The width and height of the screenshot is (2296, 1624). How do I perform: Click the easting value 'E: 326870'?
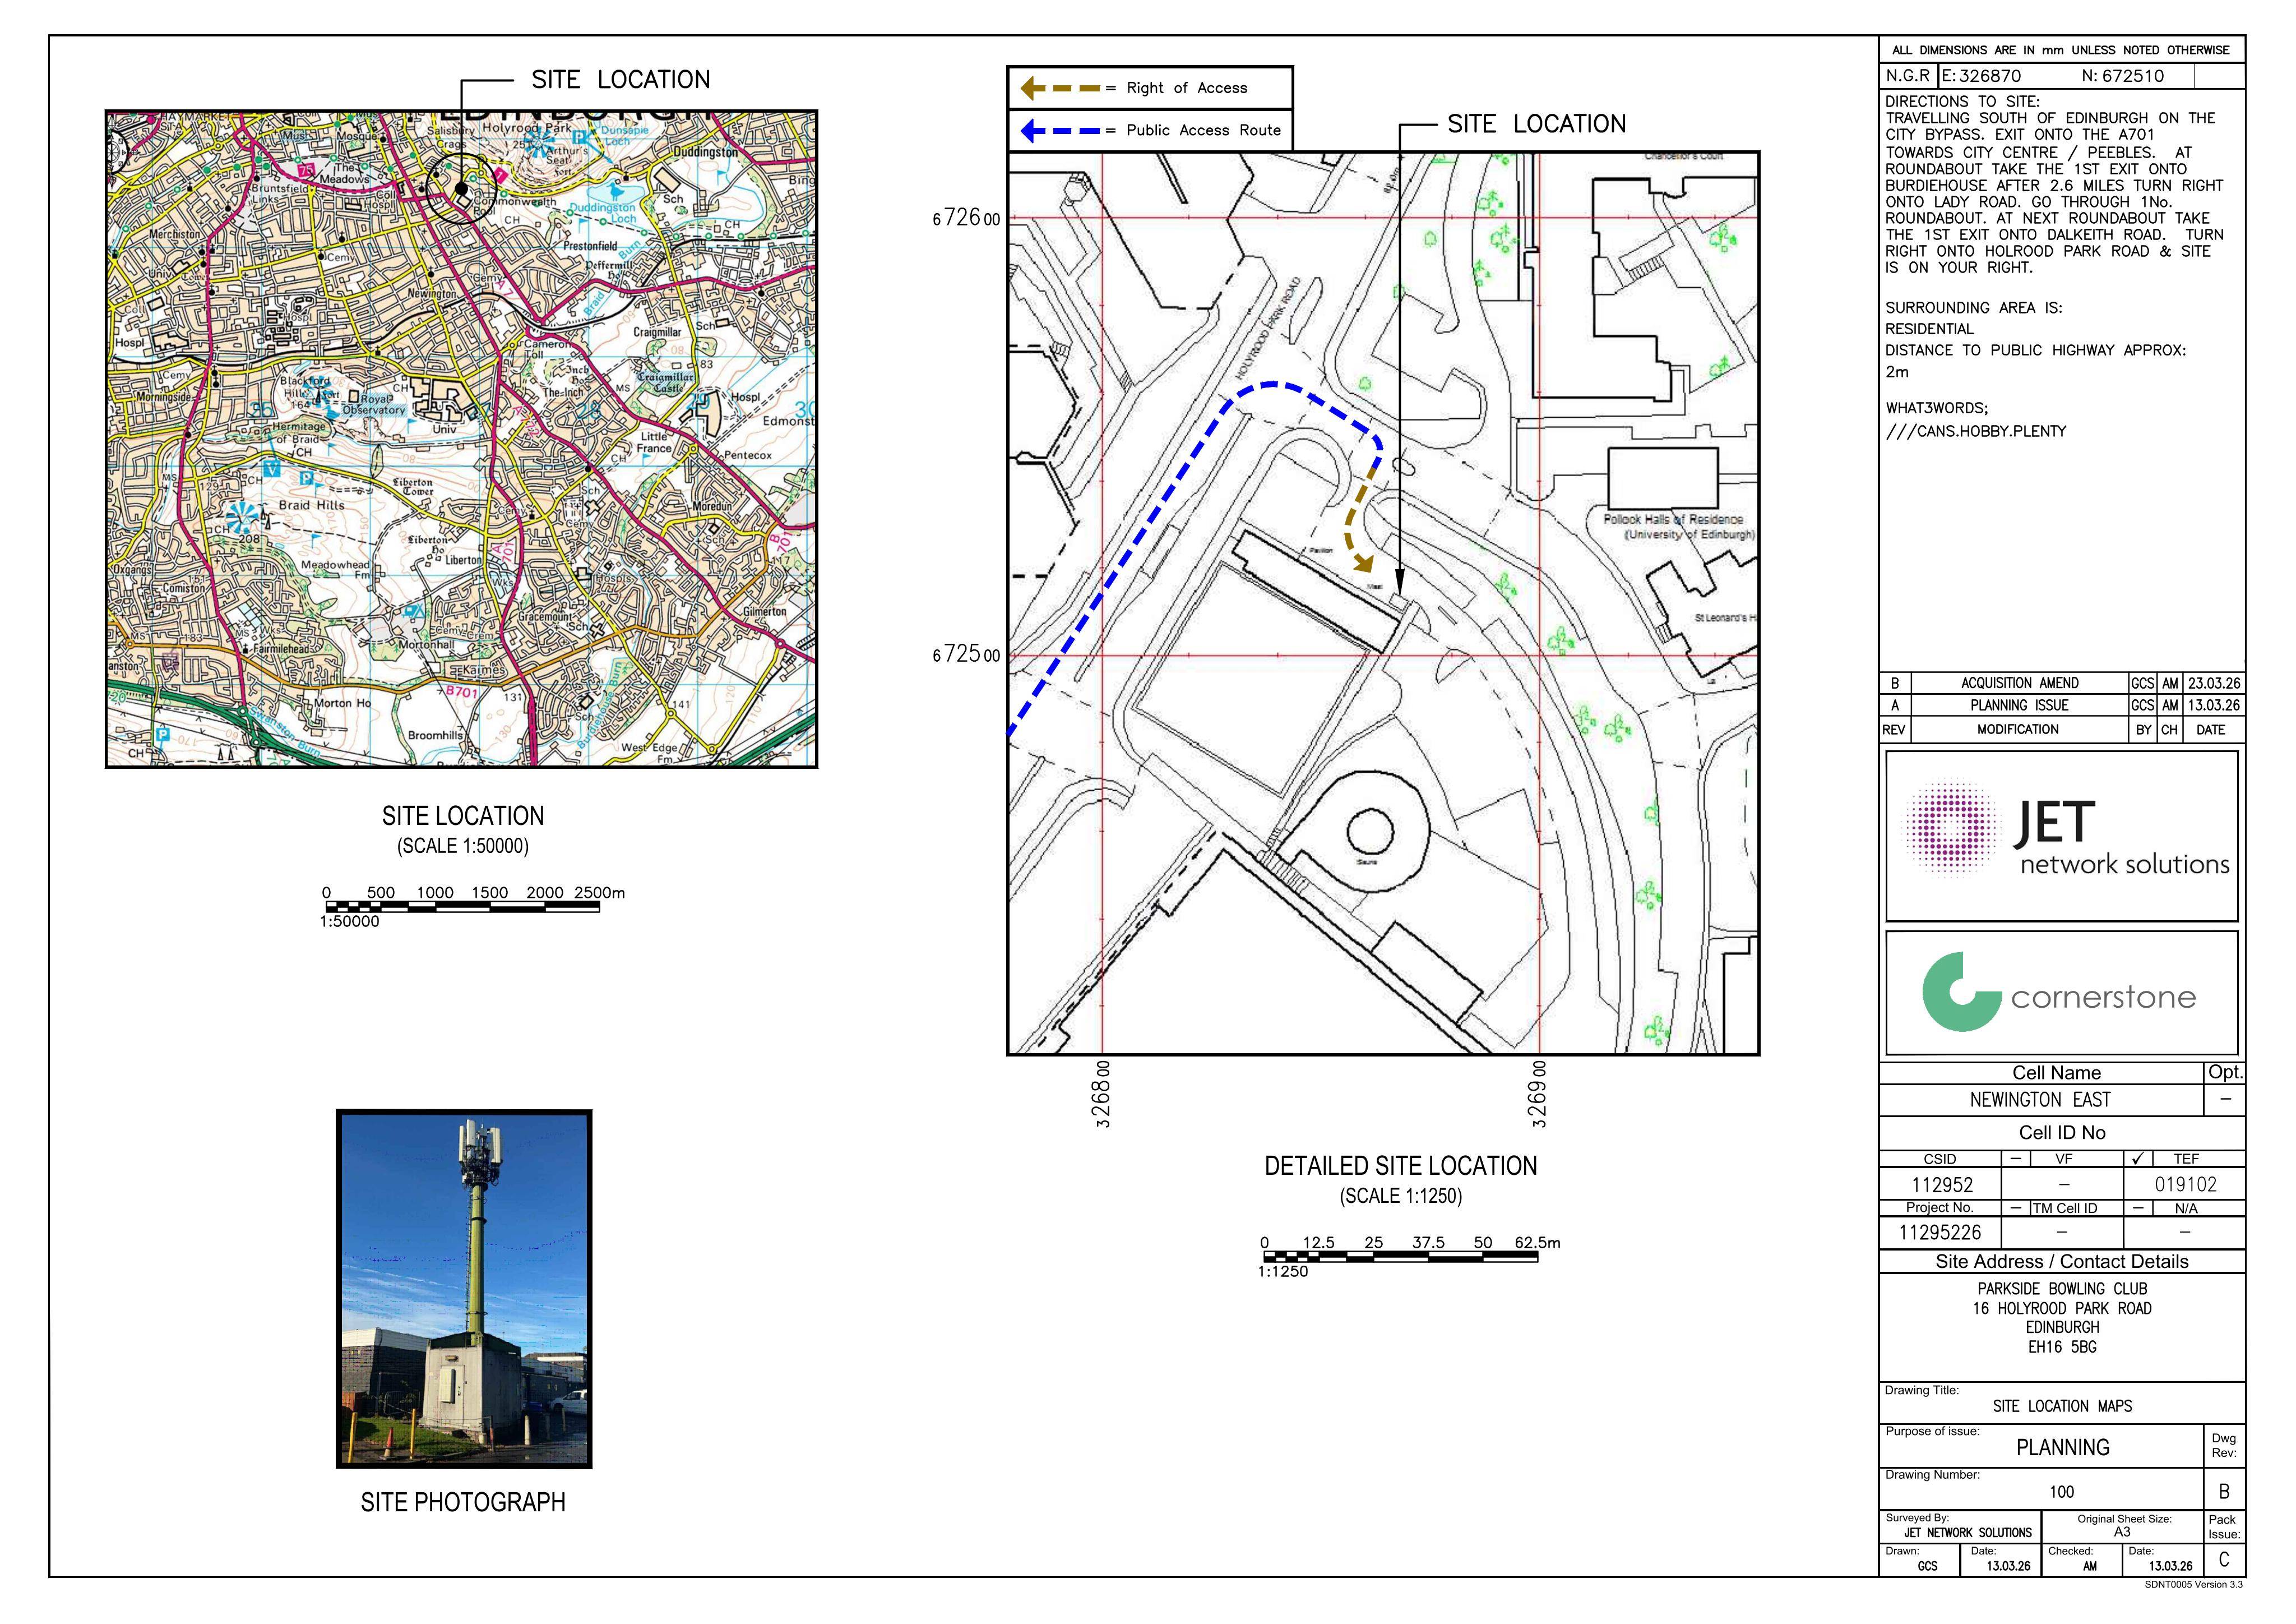tap(1981, 76)
